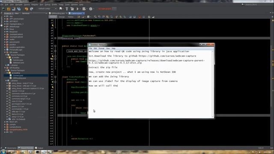Expand Generated Code fold at line 29
The height and width of the screenshot is (154, 274).
(x=55, y=38)
